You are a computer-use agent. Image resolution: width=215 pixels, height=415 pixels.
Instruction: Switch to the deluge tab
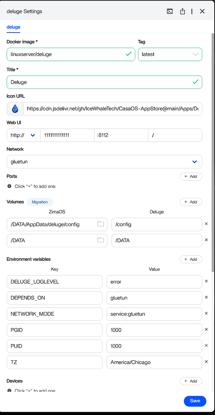coord(13,27)
